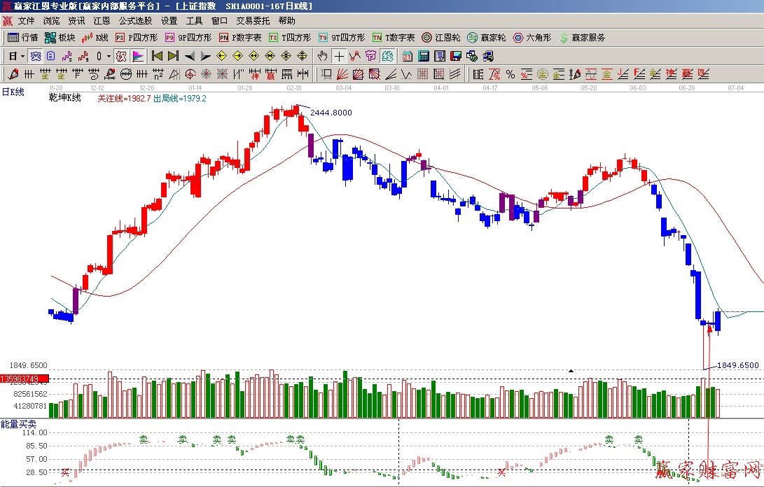Select the hand pan tool
This screenshot has width=764, height=487.
pos(322,56)
